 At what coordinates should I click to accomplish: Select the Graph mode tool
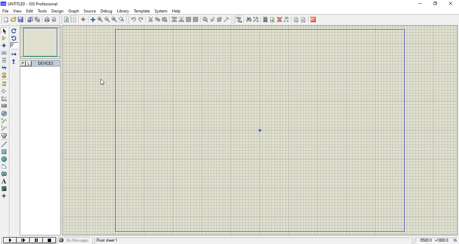(4, 98)
